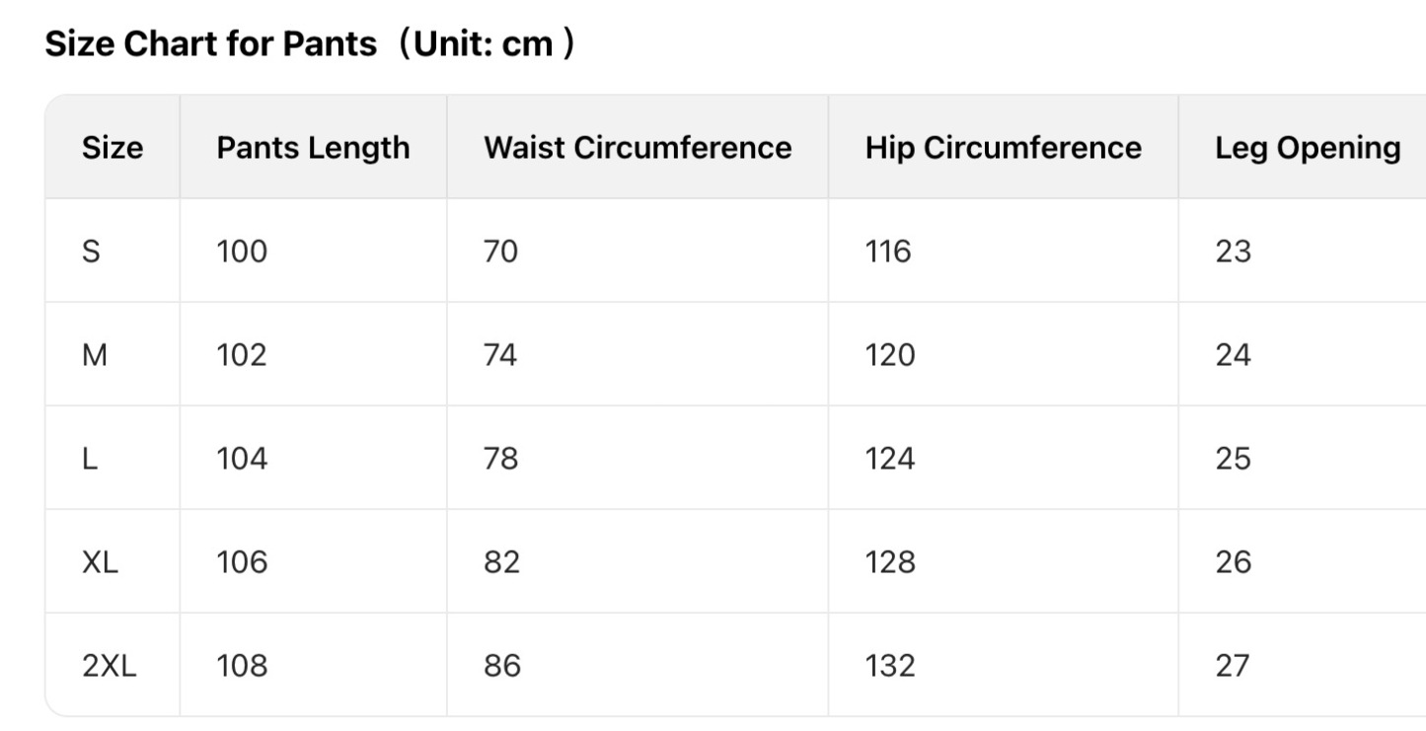Image resolution: width=1426 pixels, height=731 pixels.
Task: Select the Pants Length column header
Action: [313, 148]
